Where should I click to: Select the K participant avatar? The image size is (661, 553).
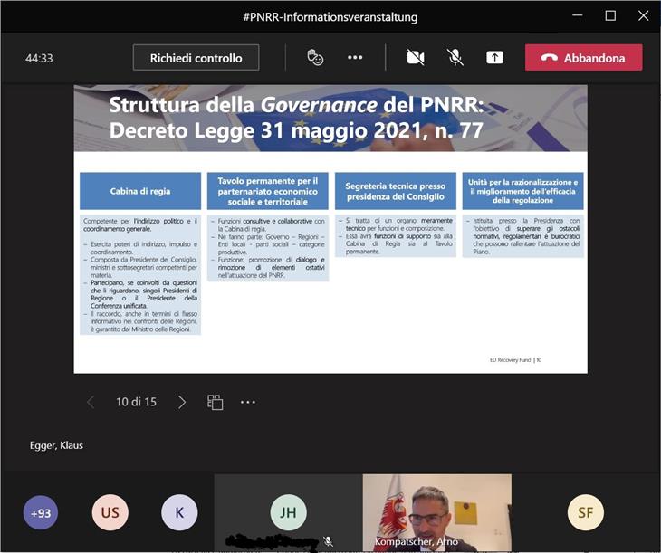(179, 513)
